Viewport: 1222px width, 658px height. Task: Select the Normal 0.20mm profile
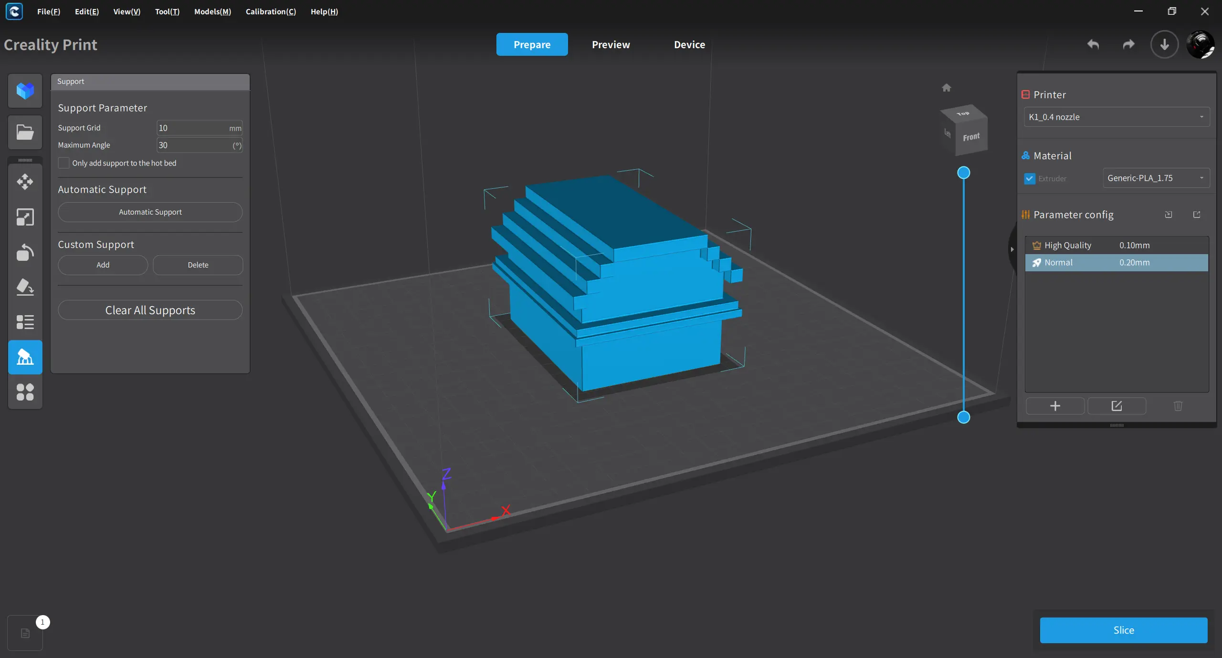(1117, 263)
